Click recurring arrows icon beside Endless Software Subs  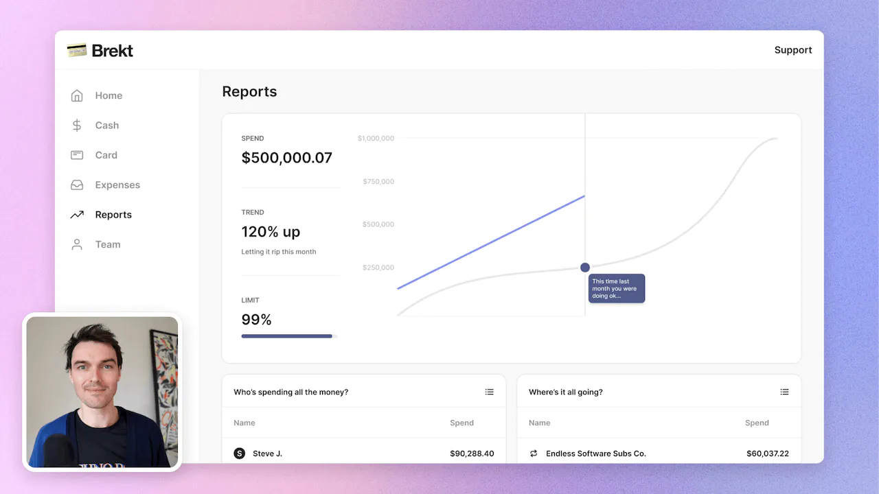click(x=534, y=454)
